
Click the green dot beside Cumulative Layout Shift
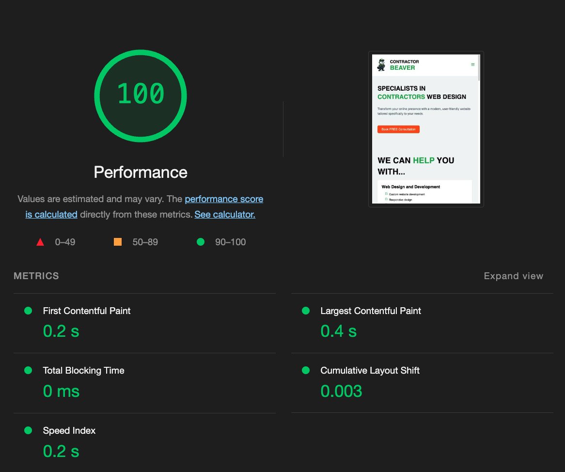point(305,370)
